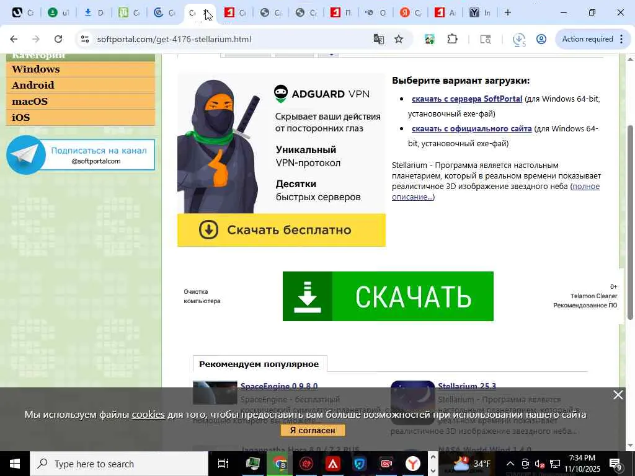
Task: Open the screen recorder app on the taskbar
Action: [386, 464]
